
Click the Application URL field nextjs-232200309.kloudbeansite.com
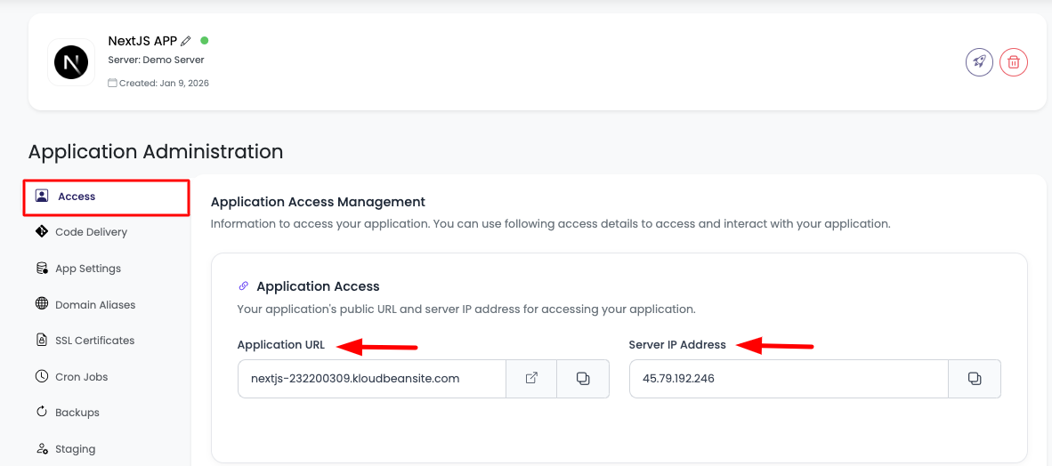click(x=372, y=379)
